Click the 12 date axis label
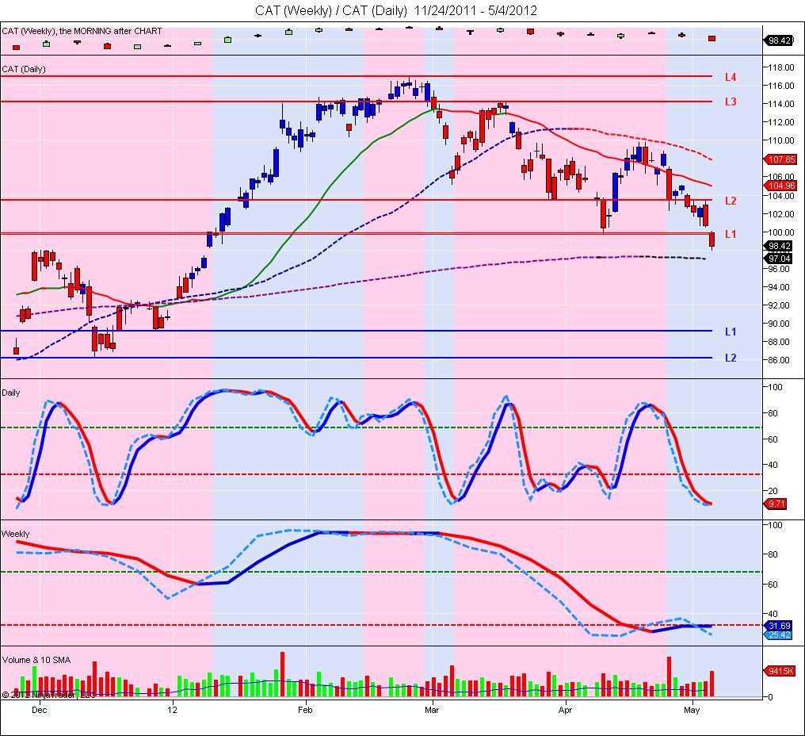The height and width of the screenshot is (736, 805). [x=172, y=710]
